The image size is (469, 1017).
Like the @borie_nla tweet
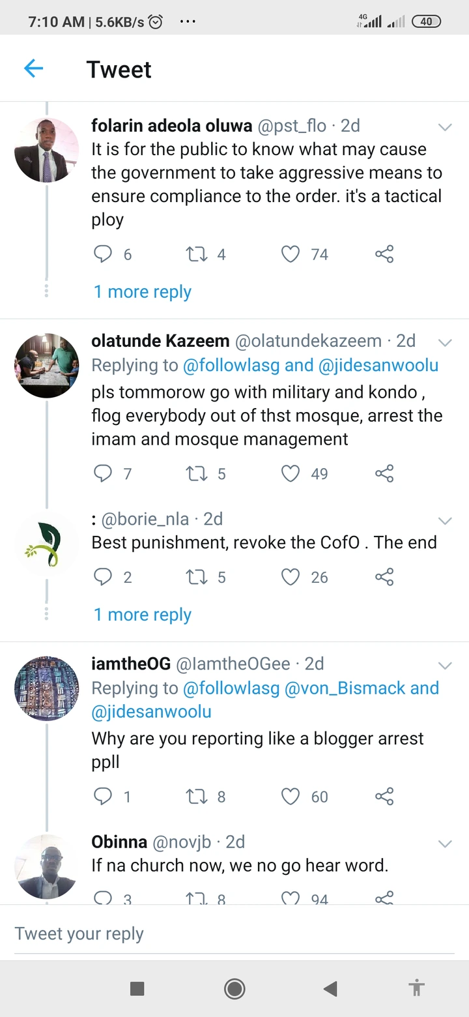click(x=291, y=577)
